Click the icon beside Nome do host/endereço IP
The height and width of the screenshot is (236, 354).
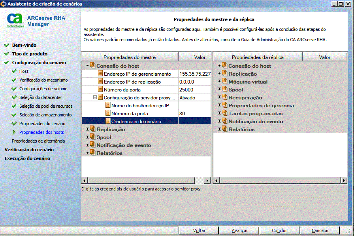[x=108, y=105]
